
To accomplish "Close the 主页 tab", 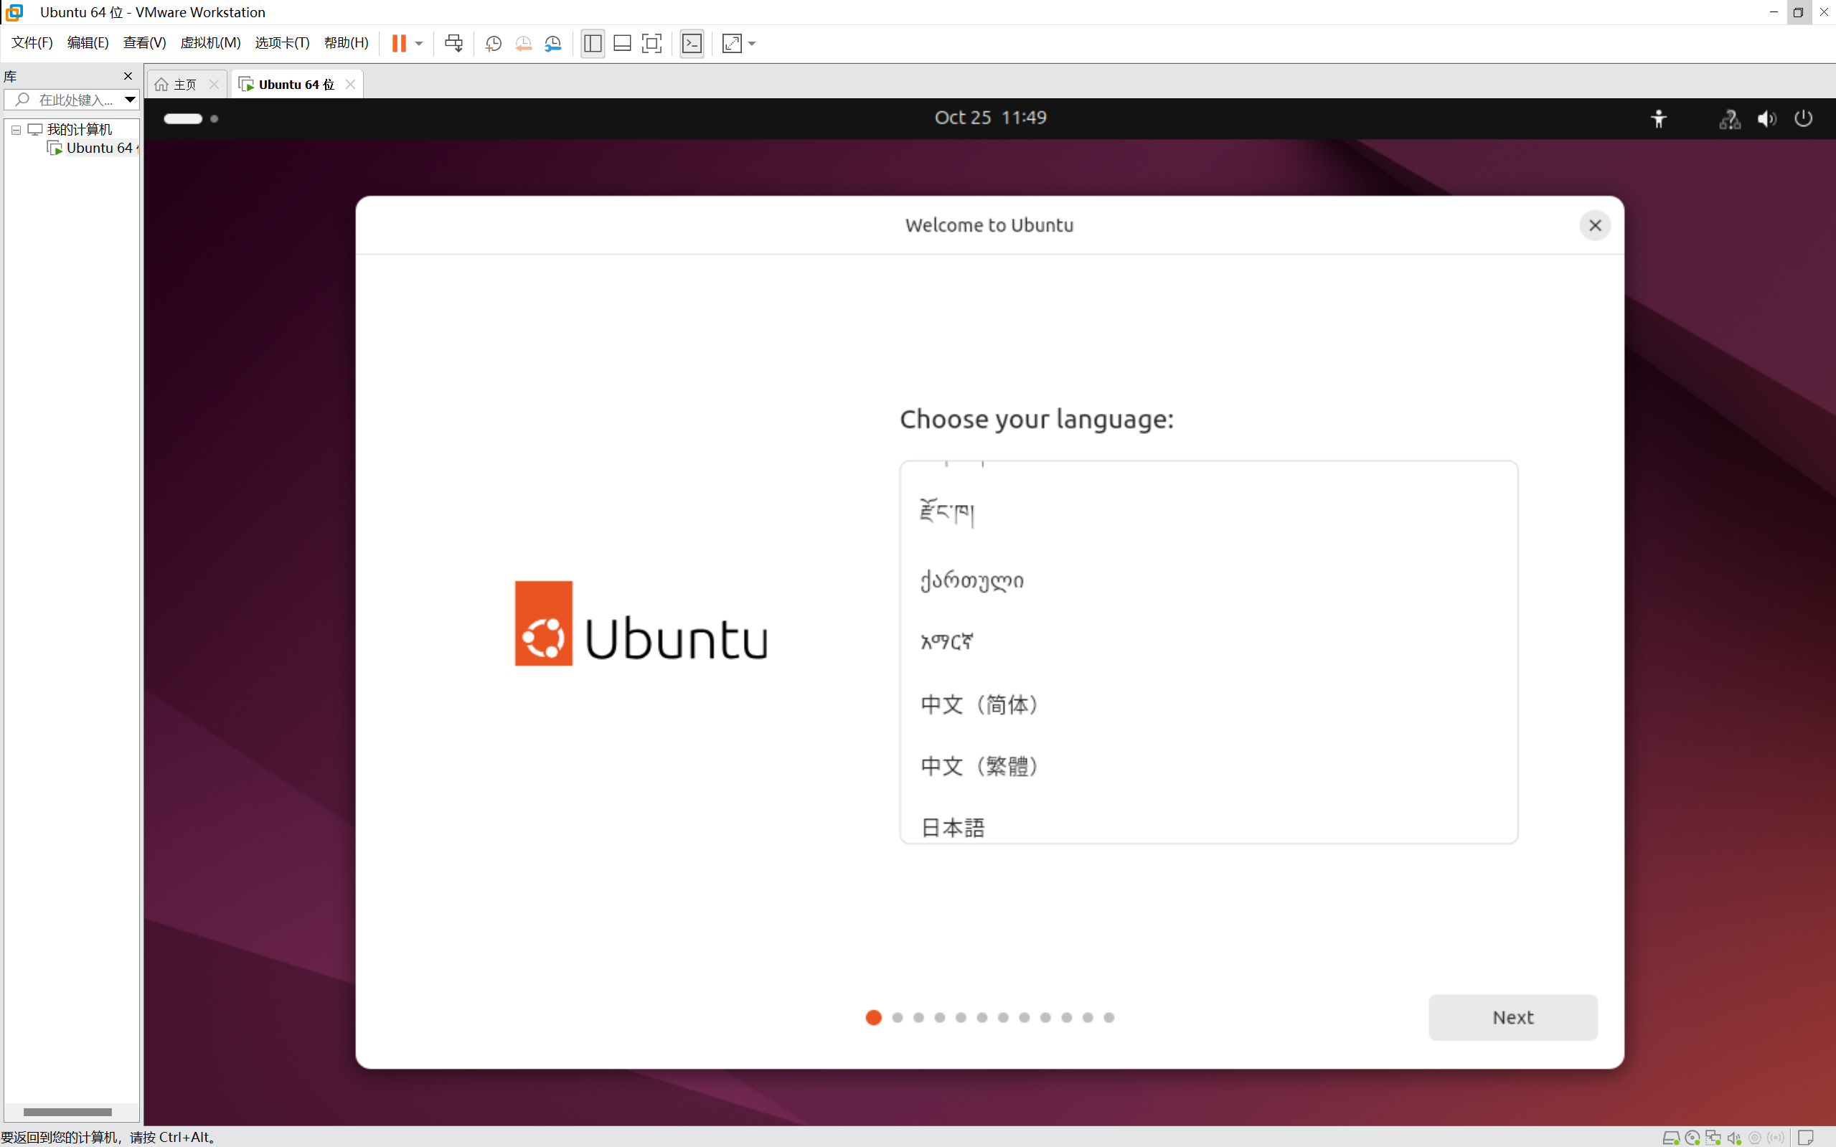I will (x=214, y=84).
